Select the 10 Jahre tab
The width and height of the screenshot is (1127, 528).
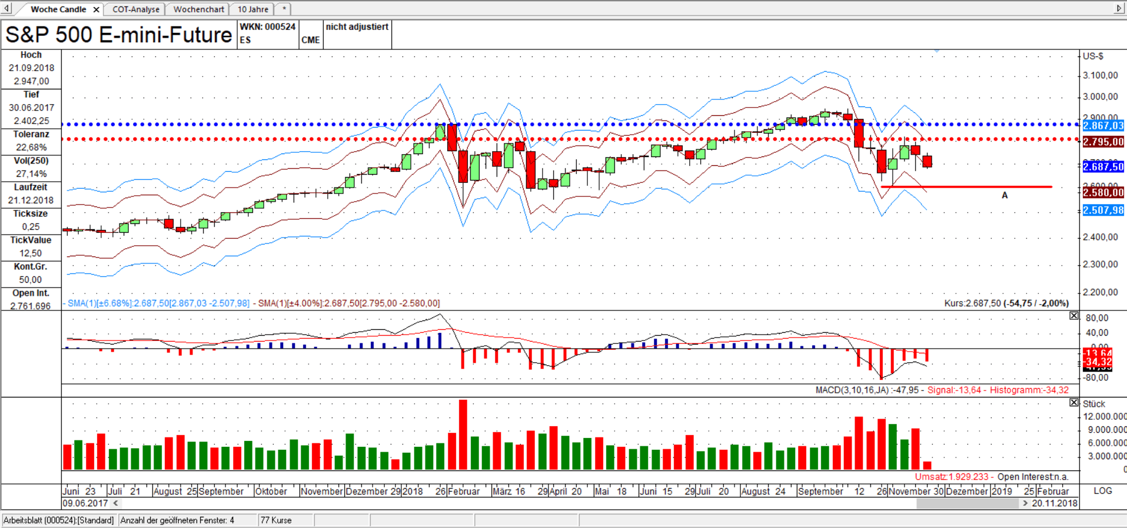(x=253, y=9)
